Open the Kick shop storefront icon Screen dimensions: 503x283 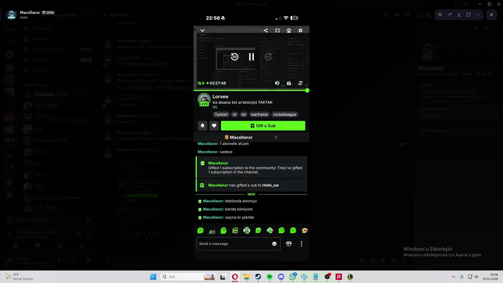[x=289, y=244]
